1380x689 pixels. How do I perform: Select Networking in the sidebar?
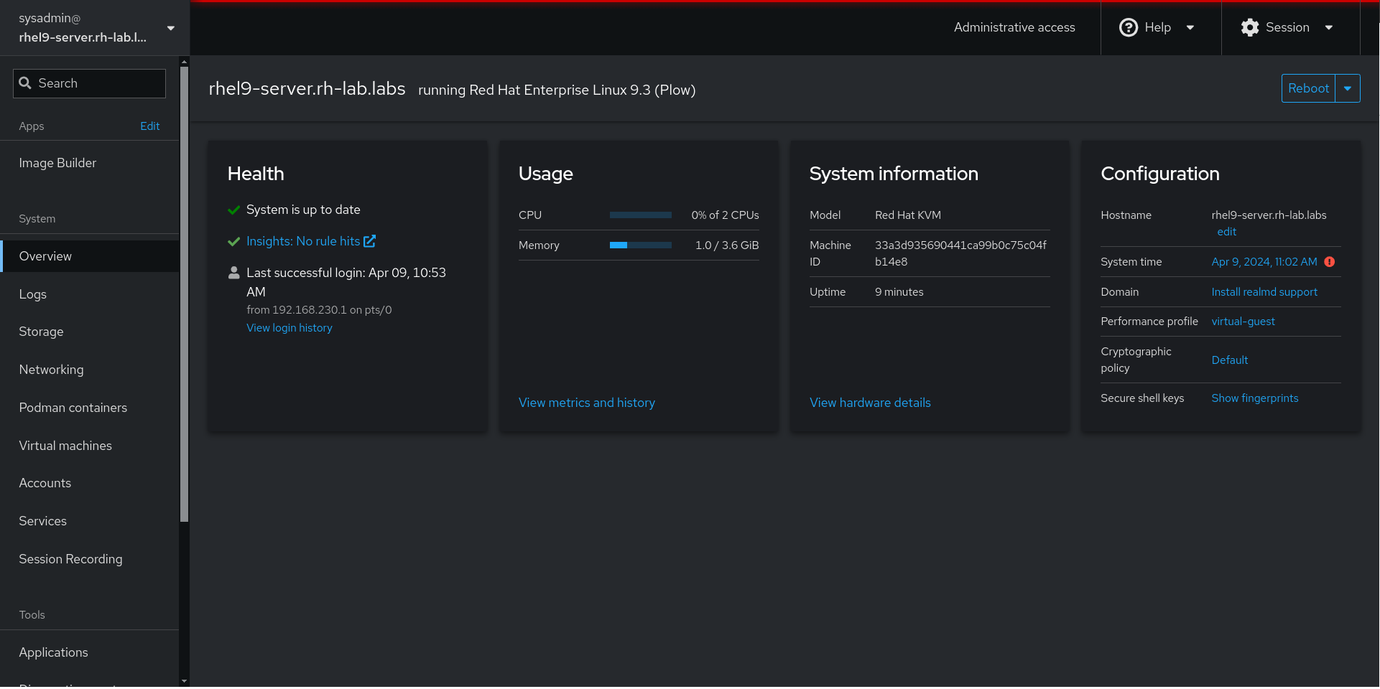click(x=50, y=369)
